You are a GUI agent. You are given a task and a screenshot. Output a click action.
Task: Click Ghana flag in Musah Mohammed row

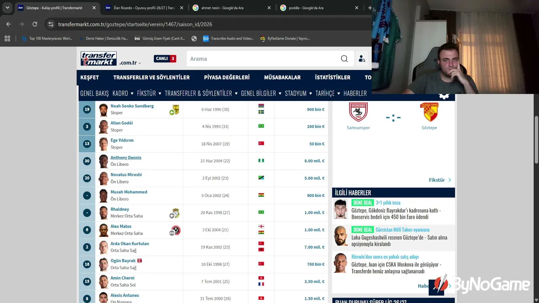pyautogui.click(x=261, y=195)
